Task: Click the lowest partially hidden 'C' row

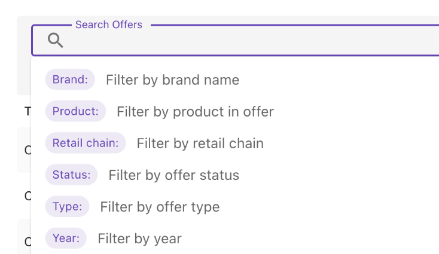Action: (x=27, y=241)
